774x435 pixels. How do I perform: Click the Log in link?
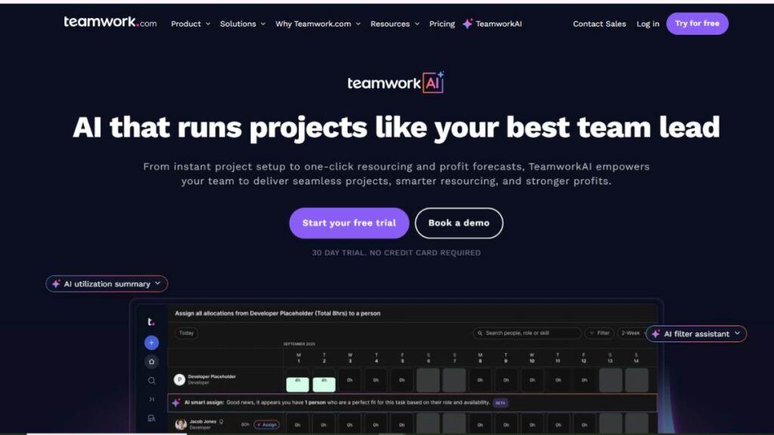(648, 23)
